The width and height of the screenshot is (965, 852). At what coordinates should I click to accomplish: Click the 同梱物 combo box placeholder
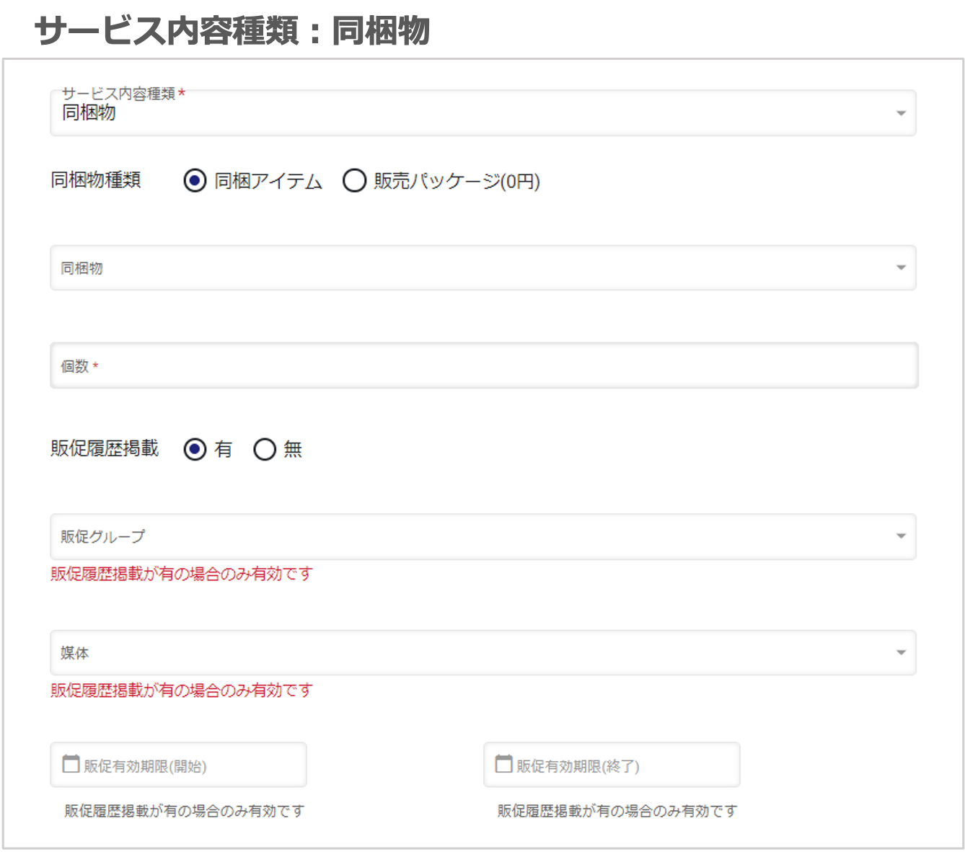[81, 268]
